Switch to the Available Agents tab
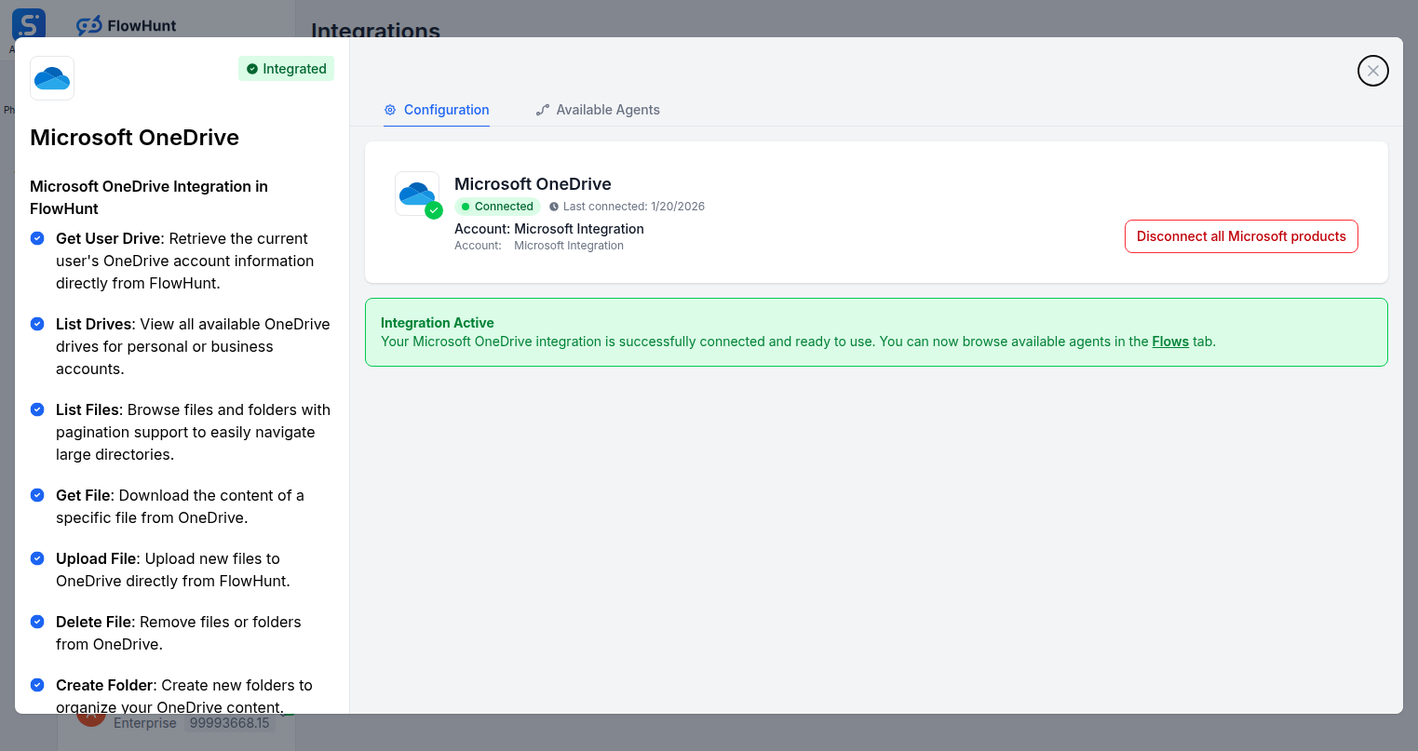Screen dimensions: 1418x751 click(598, 110)
